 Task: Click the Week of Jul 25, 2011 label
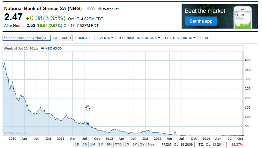[x=21, y=48]
